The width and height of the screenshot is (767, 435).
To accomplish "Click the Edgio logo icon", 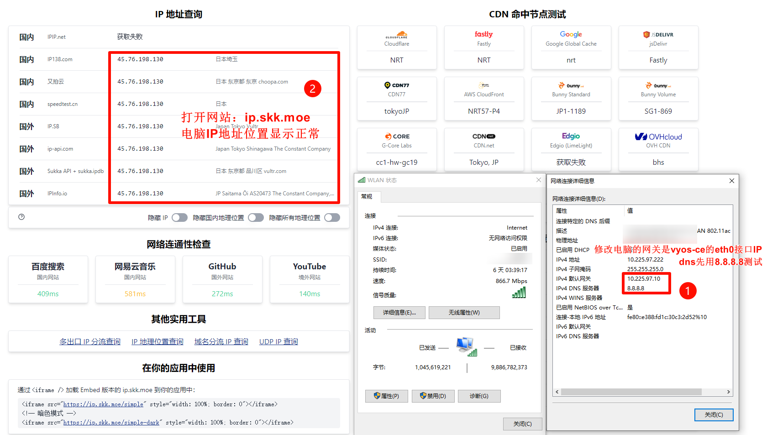I will [571, 136].
